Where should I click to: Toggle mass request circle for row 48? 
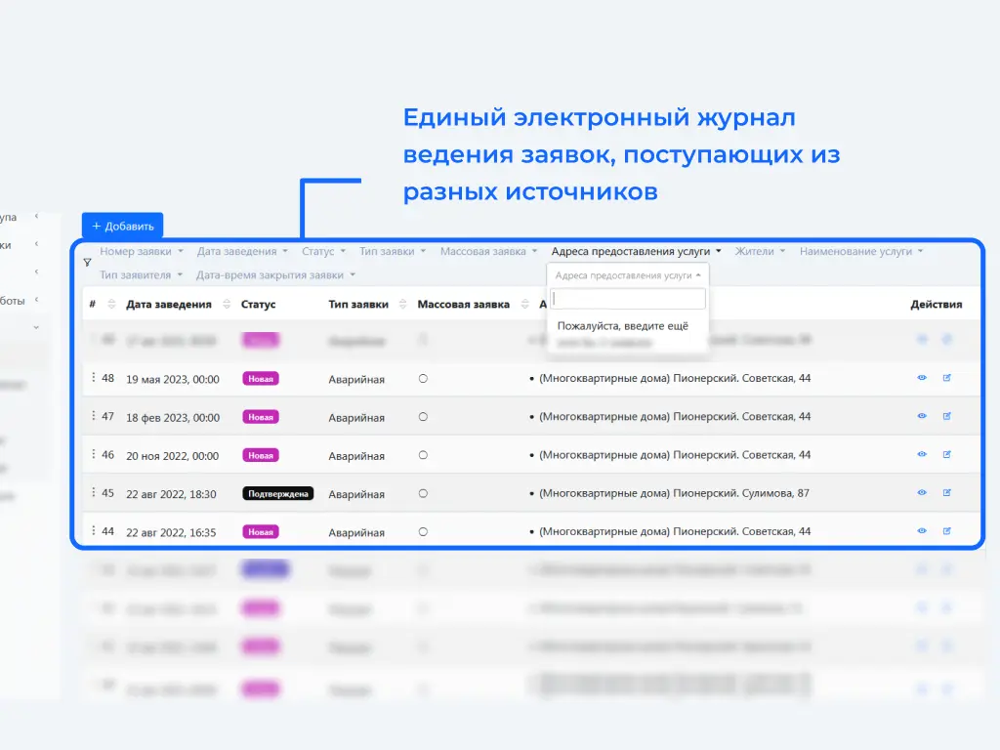click(x=423, y=378)
